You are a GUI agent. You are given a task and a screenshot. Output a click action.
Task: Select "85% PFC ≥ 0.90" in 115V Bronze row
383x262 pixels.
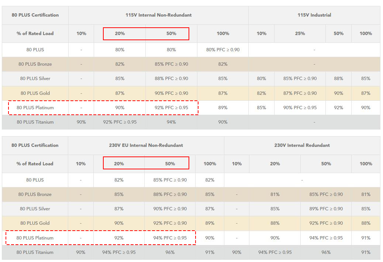point(171,64)
